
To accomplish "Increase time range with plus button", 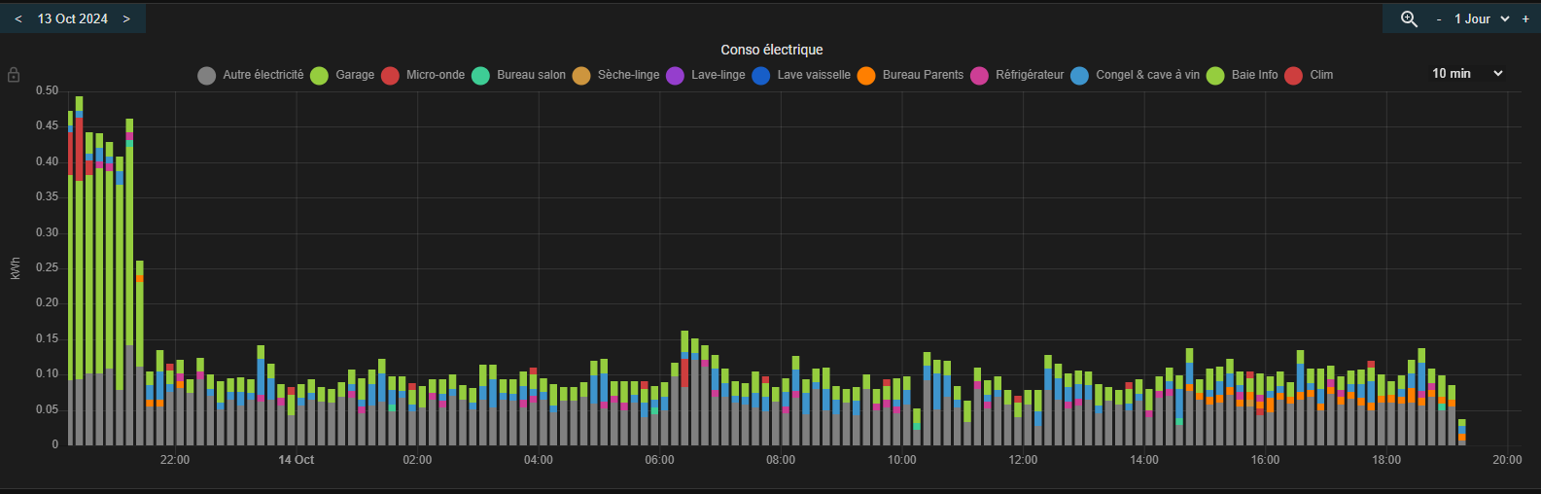I will point(1525,19).
